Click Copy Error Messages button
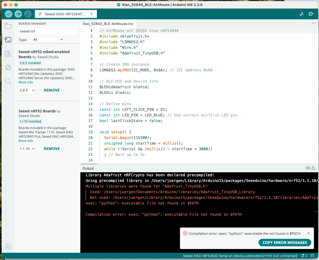Image resolution: width=319 pixels, height=260 pixels. click(x=284, y=243)
